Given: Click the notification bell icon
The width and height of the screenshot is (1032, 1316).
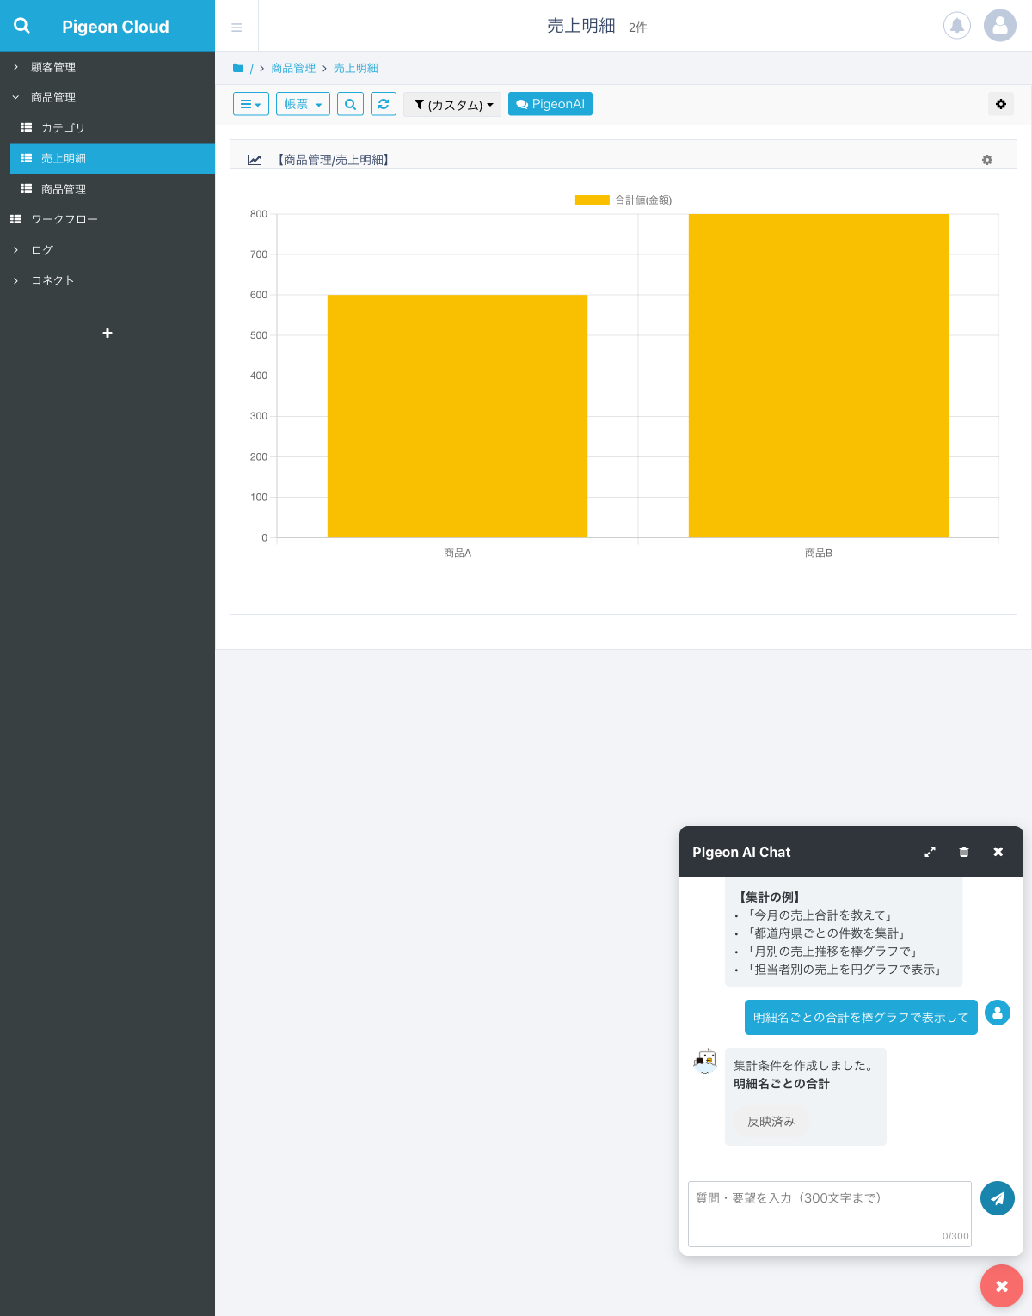Looking at the screenshot, I should (957, 25).
